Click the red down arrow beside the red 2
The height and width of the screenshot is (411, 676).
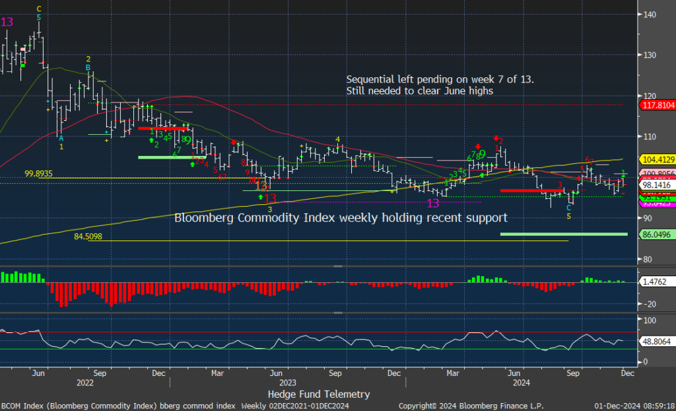tap(496, 138)
